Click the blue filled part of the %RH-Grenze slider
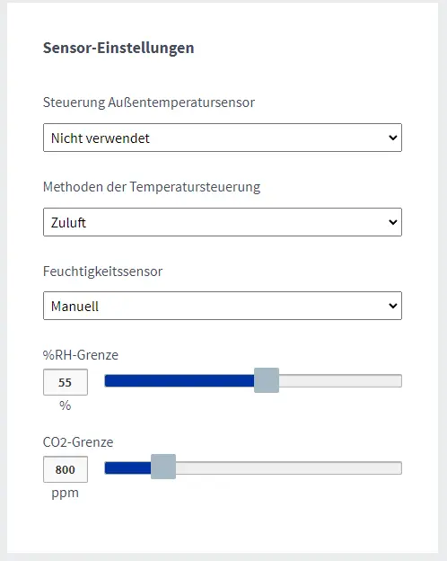 pos(180,380)
